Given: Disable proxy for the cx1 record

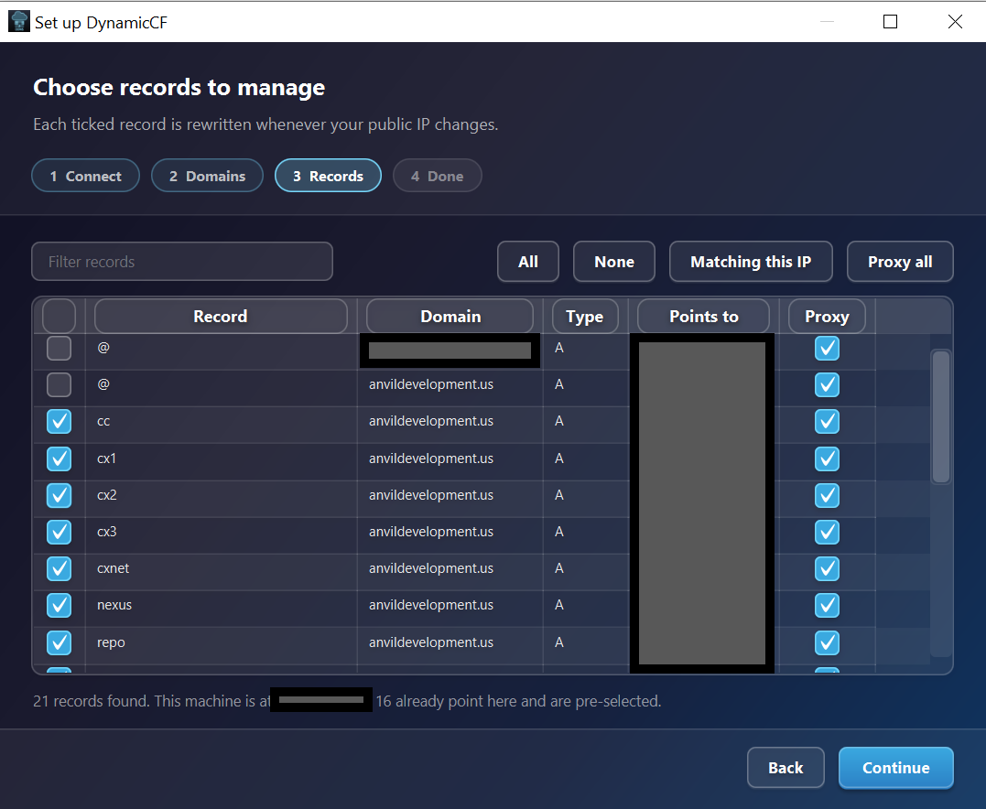Looking at the screenshot, I should click(827, 458).
